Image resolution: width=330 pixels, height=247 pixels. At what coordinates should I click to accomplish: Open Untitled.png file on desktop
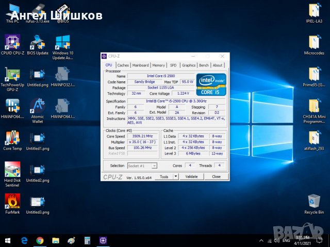coord(38,77)
